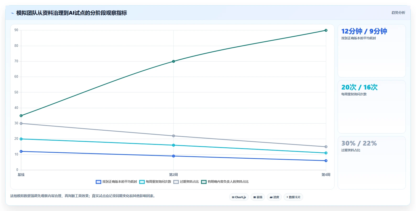Select the 进度 tag chip
The width and height of the screenshot is (416, 211).
(274, 197)
